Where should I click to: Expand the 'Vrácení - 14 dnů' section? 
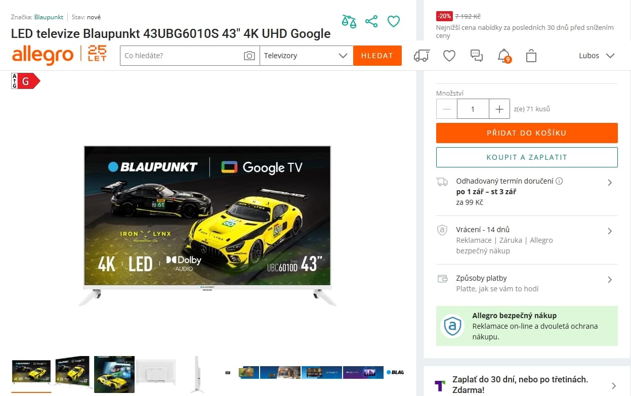click(610, 231)
